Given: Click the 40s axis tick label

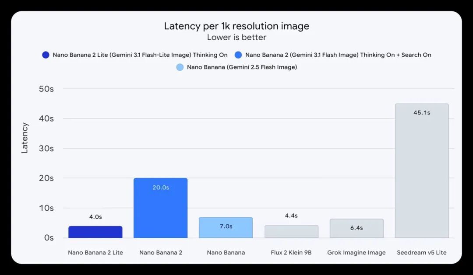Looking at the screenshot, I should pos(46,118).
